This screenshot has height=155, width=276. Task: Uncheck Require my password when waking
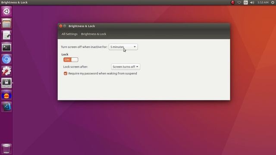click(x=66, y=74)
